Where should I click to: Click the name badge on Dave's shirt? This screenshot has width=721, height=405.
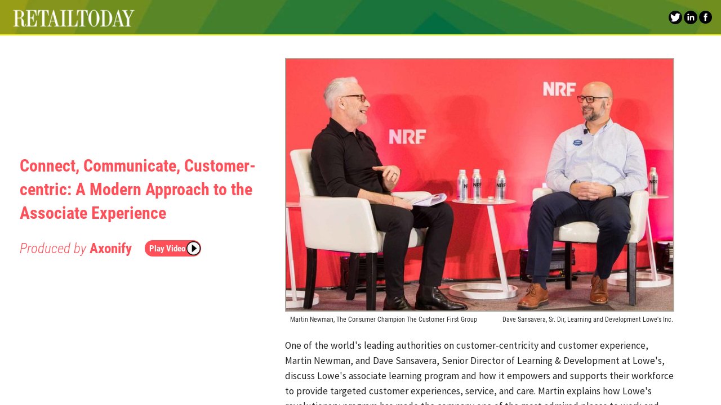[x=577, y=142]
